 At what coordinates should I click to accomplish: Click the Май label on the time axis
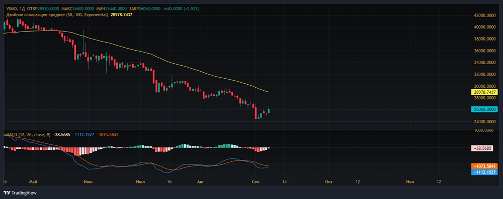pyautogui.click(x=33, y=182)
